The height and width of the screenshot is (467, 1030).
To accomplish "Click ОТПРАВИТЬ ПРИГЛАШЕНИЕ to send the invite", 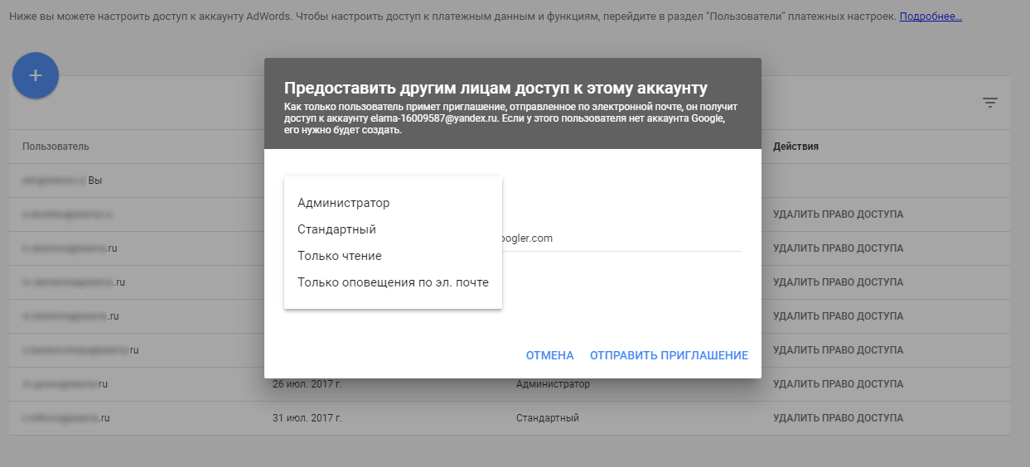I will click(x=668, y=355).
